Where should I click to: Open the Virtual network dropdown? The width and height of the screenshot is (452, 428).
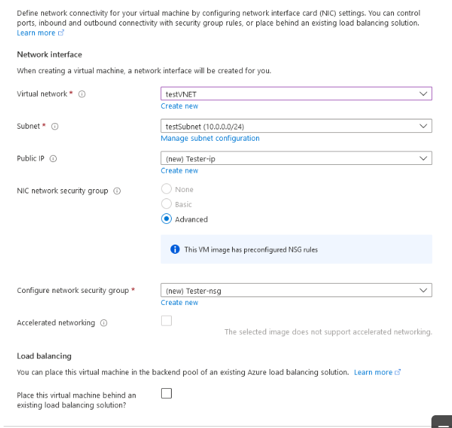pyautogui.click(x=296, y=94)
